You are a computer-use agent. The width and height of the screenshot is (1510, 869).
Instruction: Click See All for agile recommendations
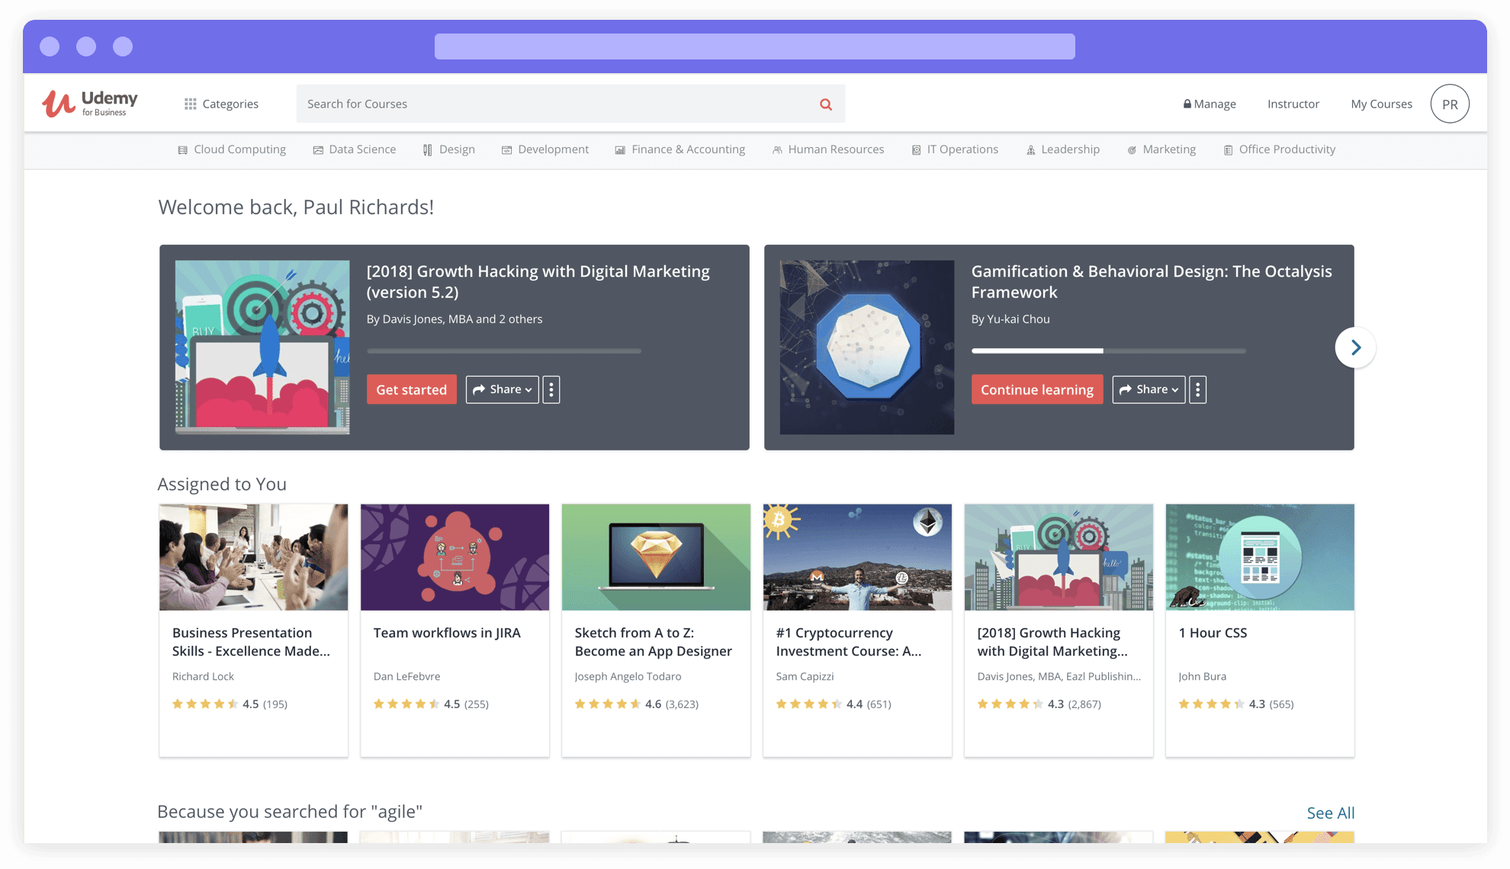click(1330, 813)
